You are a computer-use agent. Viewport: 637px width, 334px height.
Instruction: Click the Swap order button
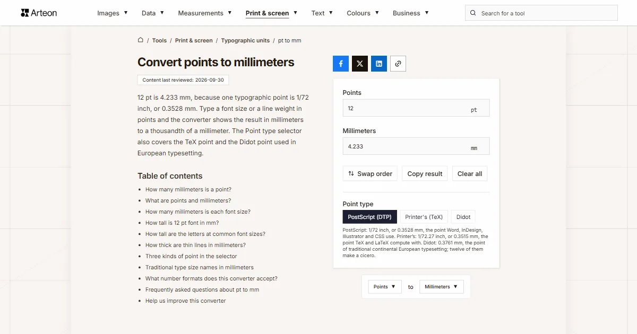click(370, 174)
